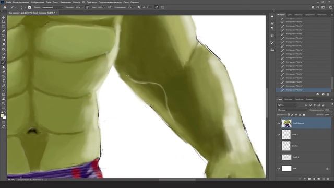Screen dimensions: 334x188
Task: Create a snapshot with the camera icon
Action: pos(323,94)
